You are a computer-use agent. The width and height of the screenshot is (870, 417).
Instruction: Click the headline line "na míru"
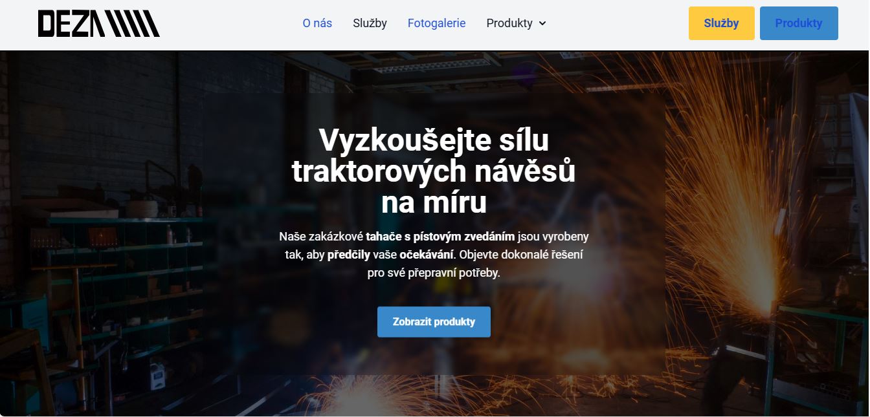pos(434,203)
